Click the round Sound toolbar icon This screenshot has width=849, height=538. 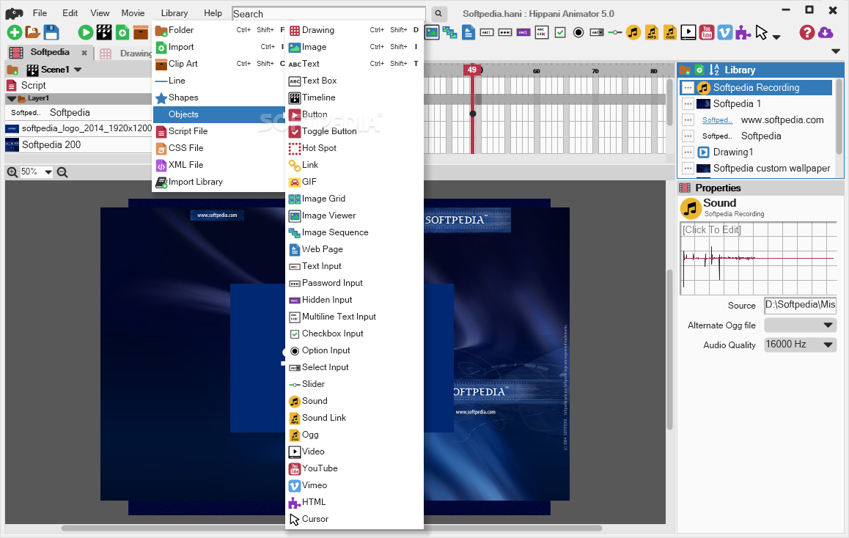633,32
